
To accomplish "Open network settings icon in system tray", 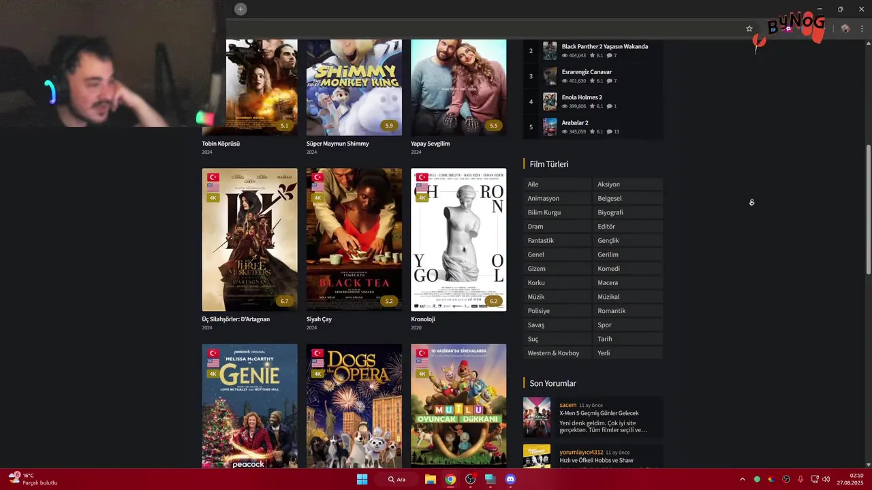I will [x=815, y=479].
